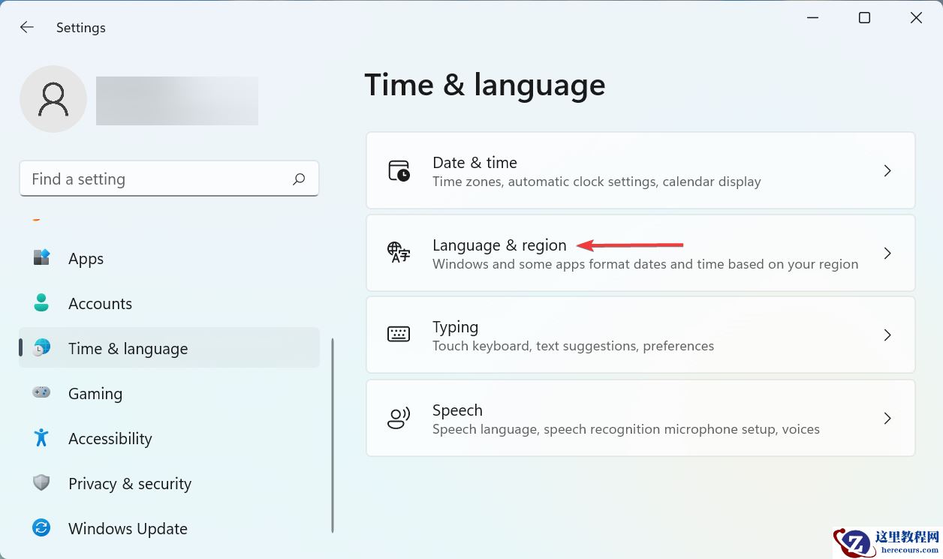
Task: Open the Speech section chevron
Action: [887, 418]
